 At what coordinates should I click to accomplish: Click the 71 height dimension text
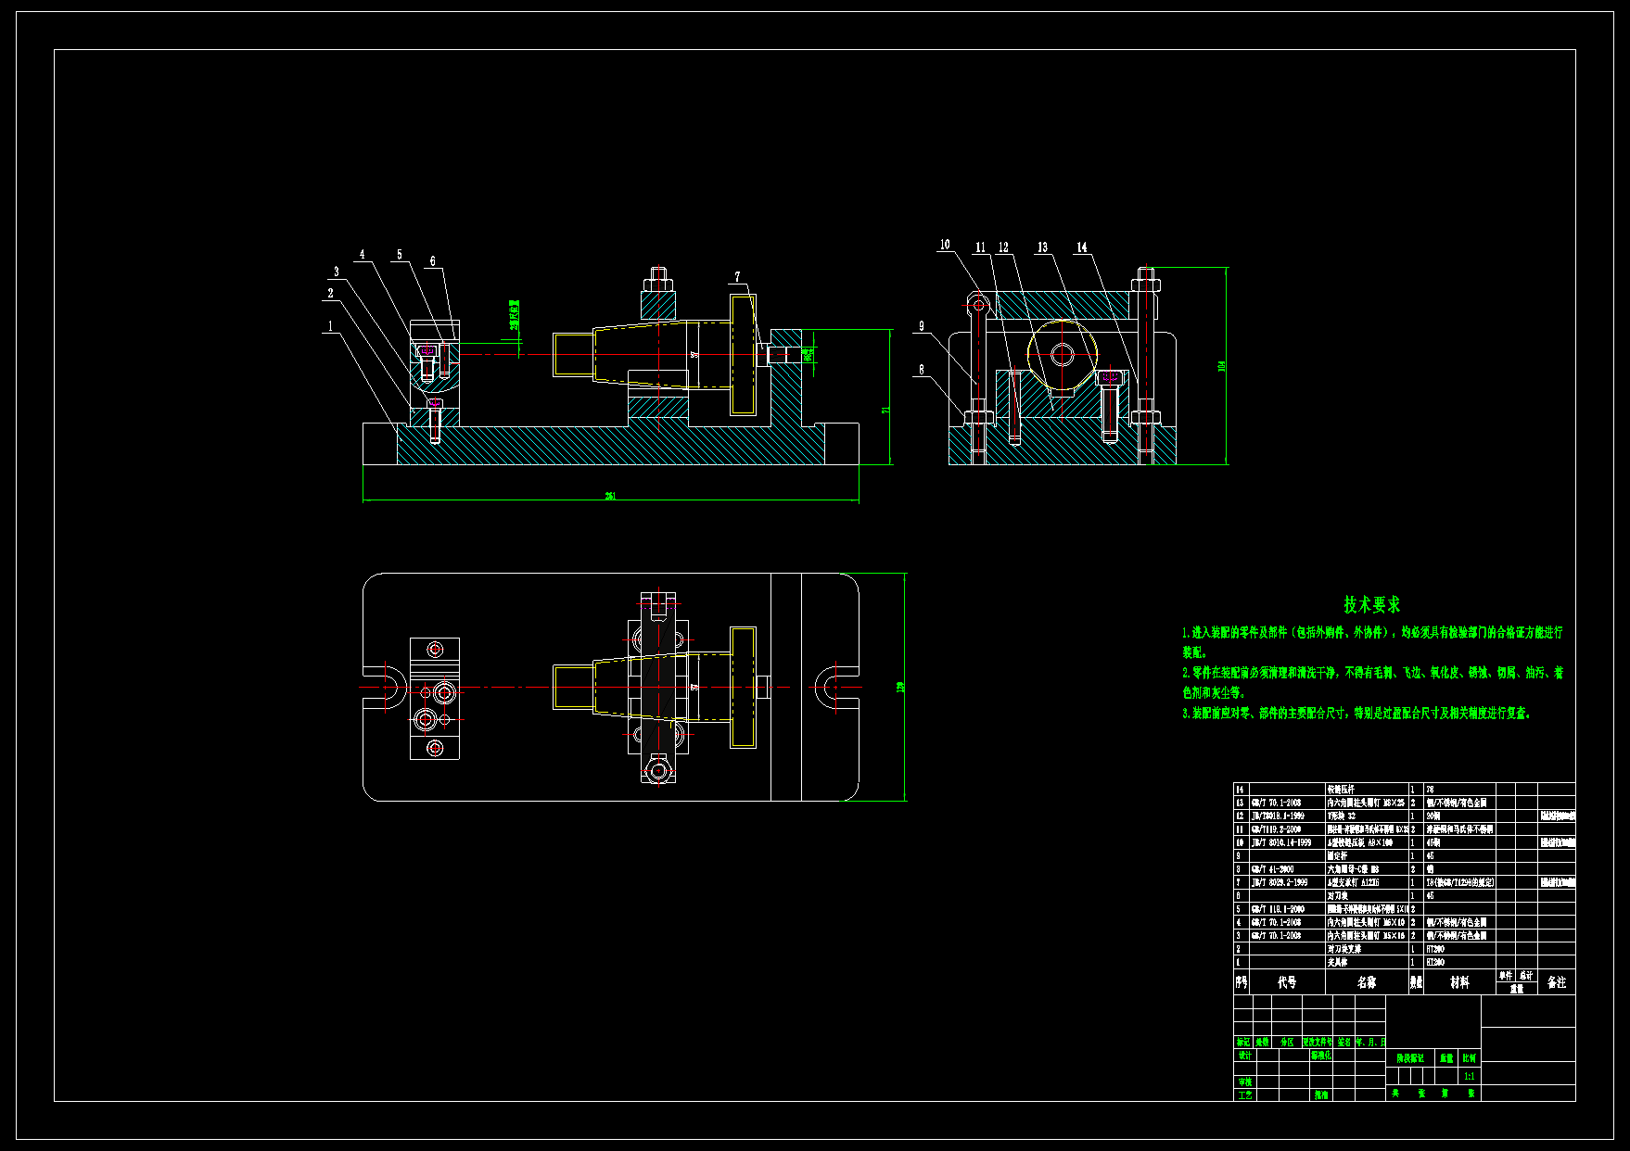pyautogui.click(x=885, y=410)
